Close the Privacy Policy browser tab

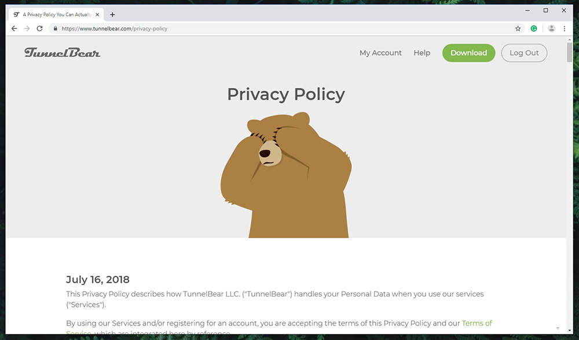click(x=97, y=15)
